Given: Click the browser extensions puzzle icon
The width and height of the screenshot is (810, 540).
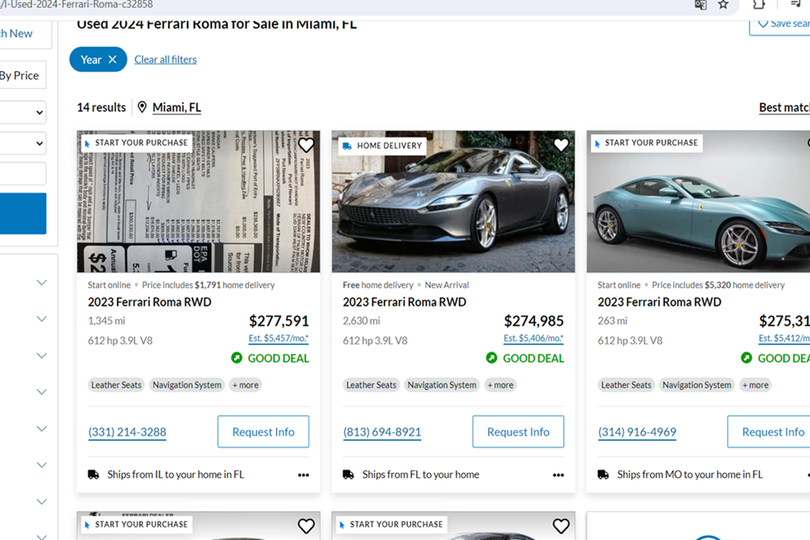Looking at the screenshot, I should point(759,5).
